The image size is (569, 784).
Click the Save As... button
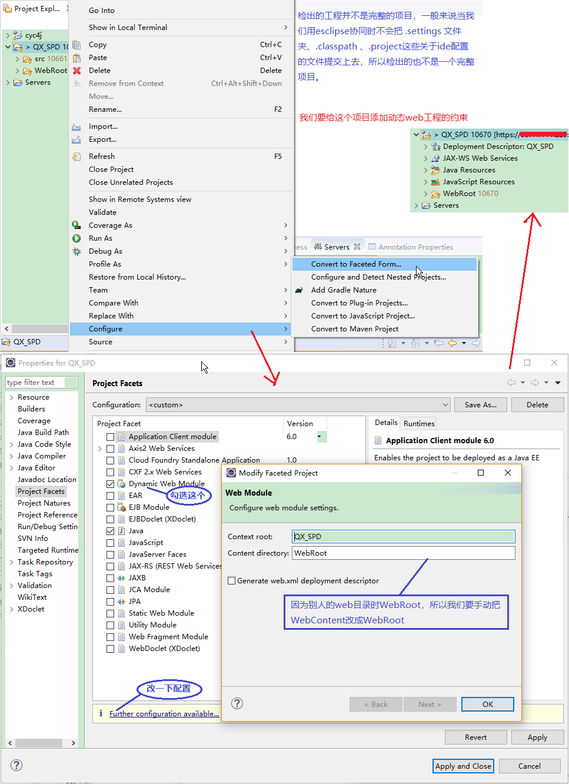[481, 405]
